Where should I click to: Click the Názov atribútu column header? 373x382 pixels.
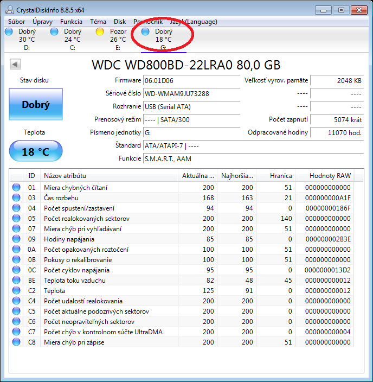(x=109, y=176)
